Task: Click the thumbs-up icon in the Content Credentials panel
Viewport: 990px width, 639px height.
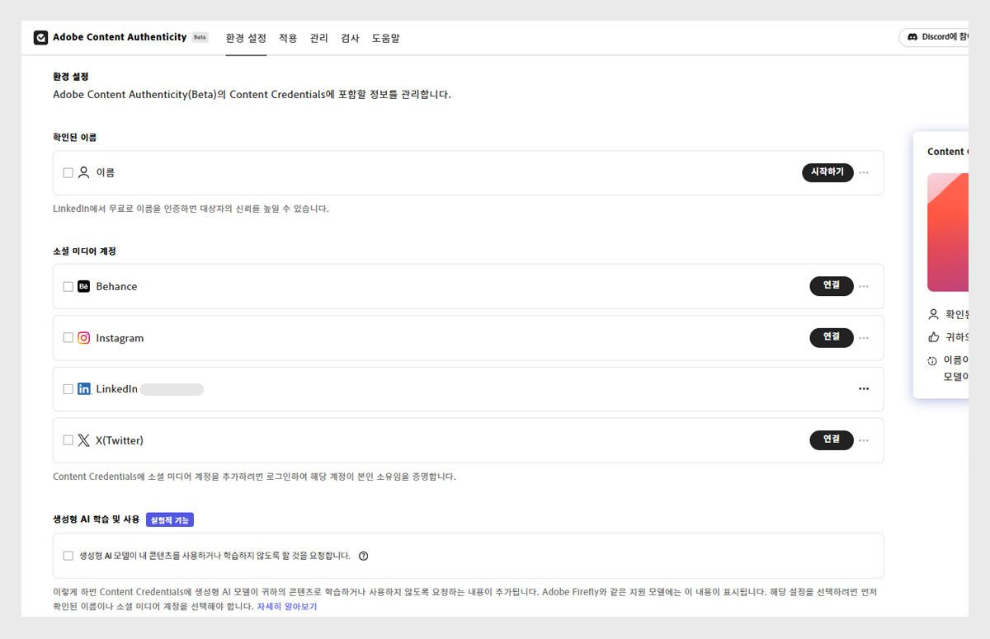Action: 934,336
